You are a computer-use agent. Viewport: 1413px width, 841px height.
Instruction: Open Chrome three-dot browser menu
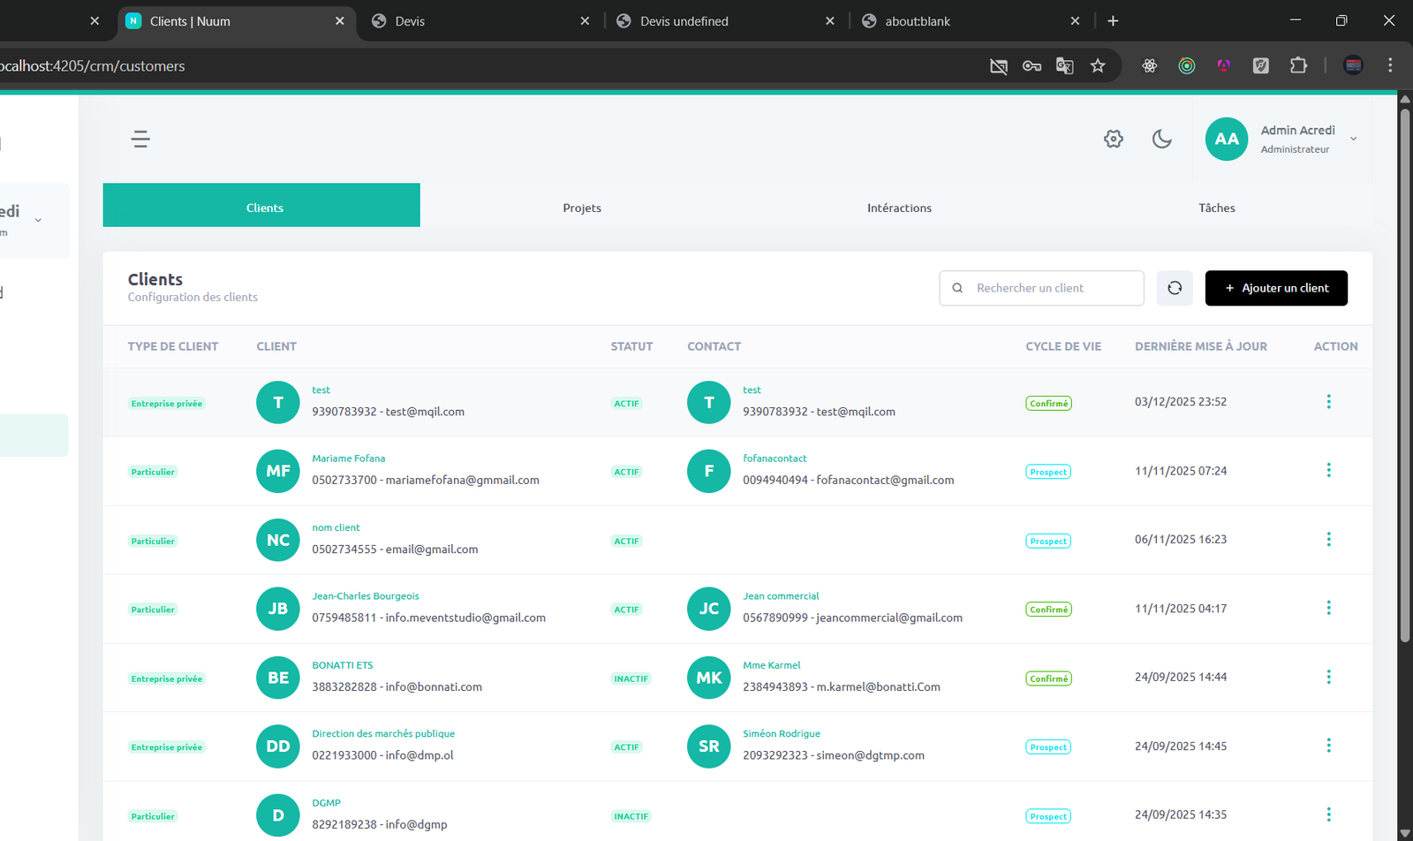tap(1390, 66)
